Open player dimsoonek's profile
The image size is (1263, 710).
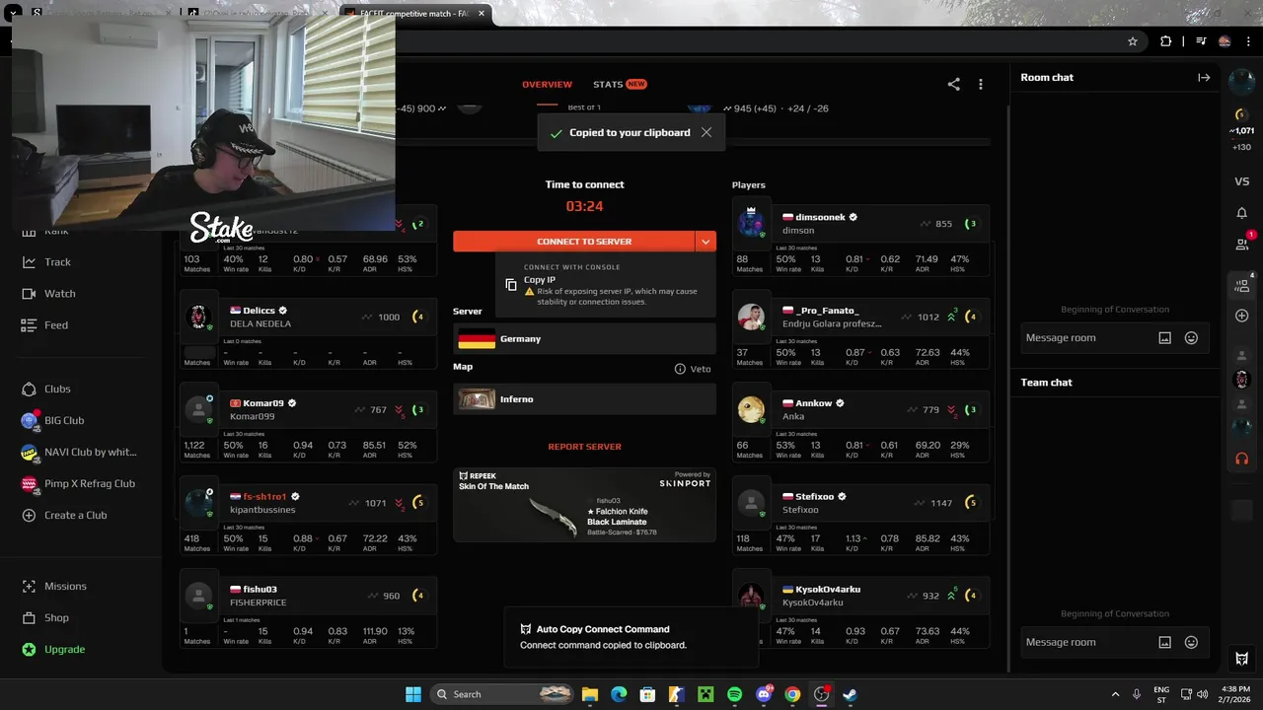[820, 217]
